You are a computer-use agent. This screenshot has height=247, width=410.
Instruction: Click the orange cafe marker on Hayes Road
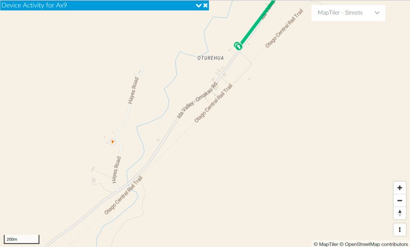[x=113, y=142]
